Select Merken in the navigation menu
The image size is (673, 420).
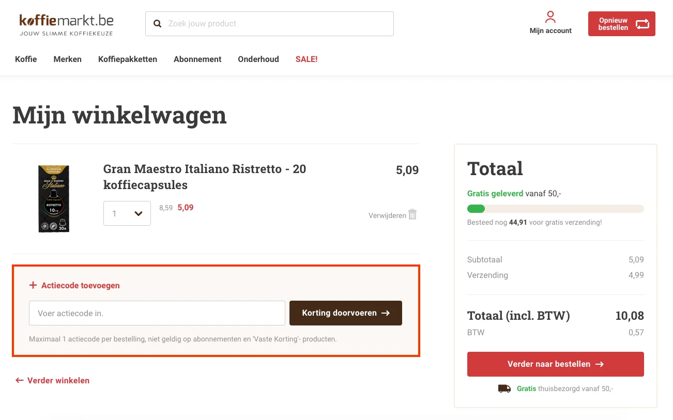(x=67, y=59)
